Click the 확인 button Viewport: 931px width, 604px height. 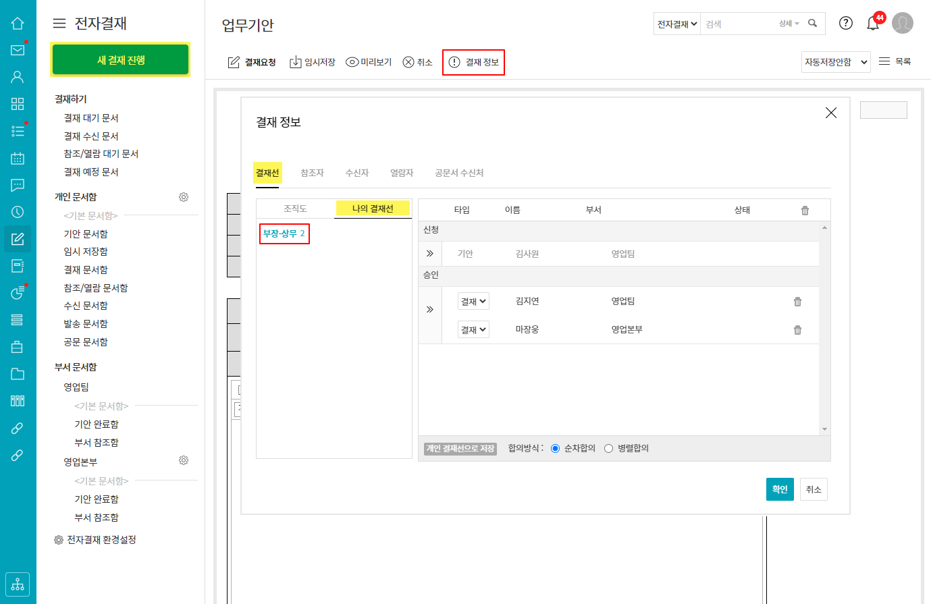click(780, 489)
